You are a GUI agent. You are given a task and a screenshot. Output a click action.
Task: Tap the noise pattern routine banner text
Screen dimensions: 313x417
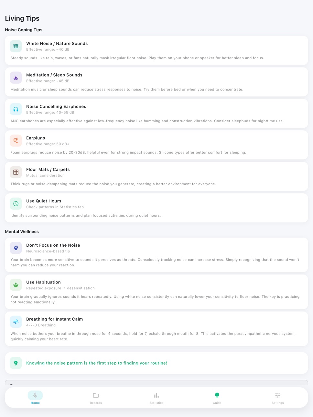tap(97, 363)
